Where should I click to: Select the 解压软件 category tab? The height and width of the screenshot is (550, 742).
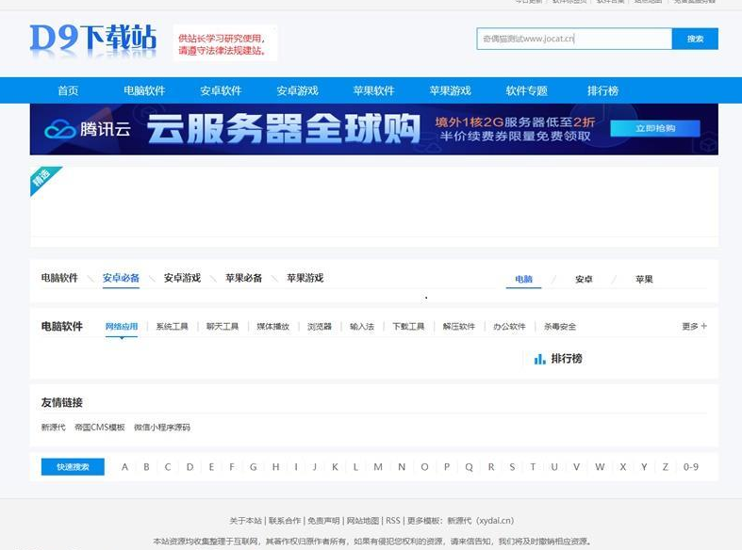click(x=459, y=327)
